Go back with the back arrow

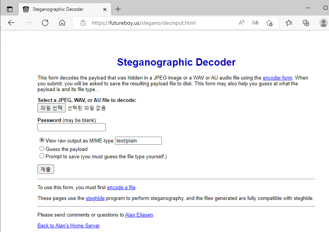tap(11, 23)
